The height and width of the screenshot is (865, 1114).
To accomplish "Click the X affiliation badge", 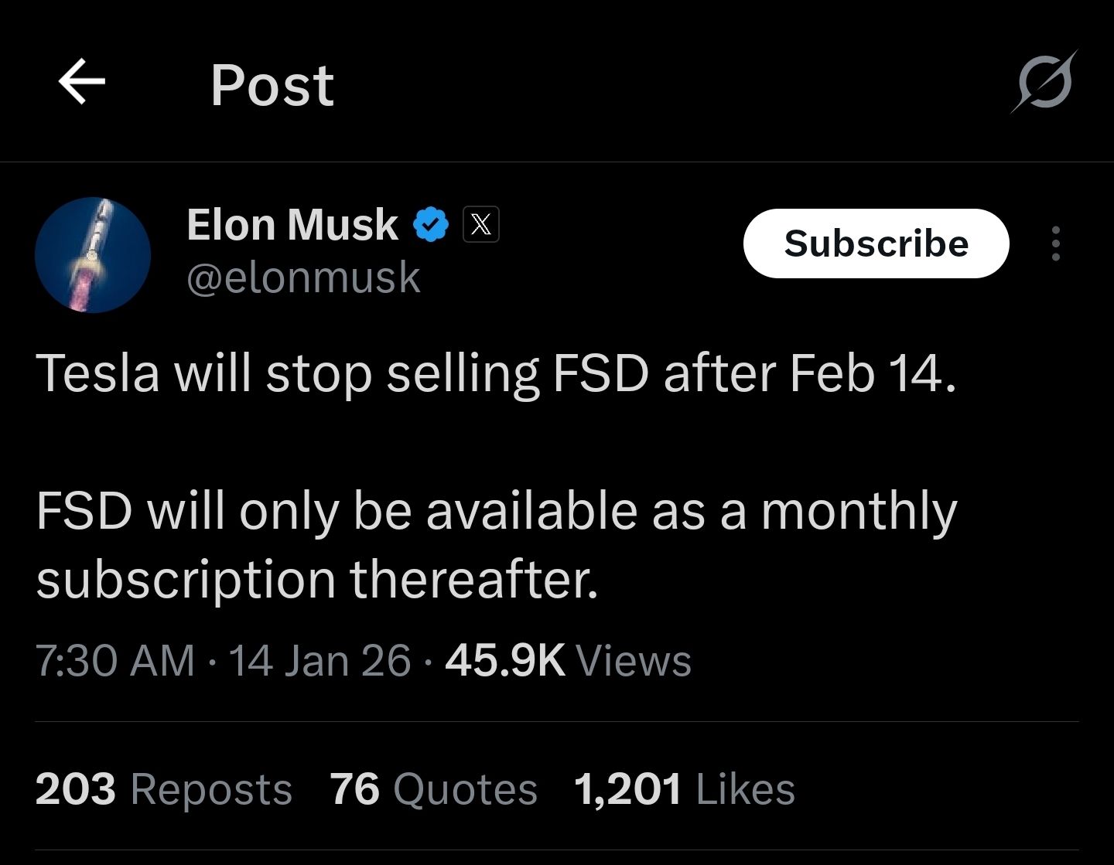I will pyautogui.click(x=480, y=225).
